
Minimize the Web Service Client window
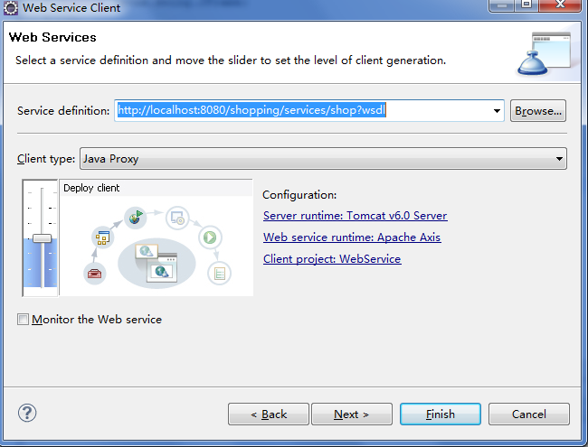(x=502, y=5)
